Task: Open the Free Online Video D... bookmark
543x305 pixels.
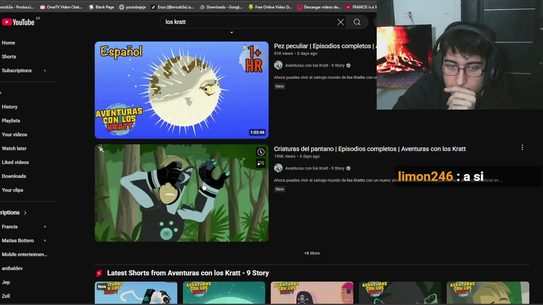Action: point(270,7)
